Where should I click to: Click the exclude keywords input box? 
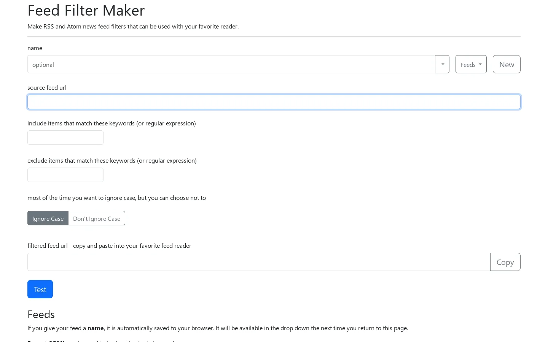[65, 175]
